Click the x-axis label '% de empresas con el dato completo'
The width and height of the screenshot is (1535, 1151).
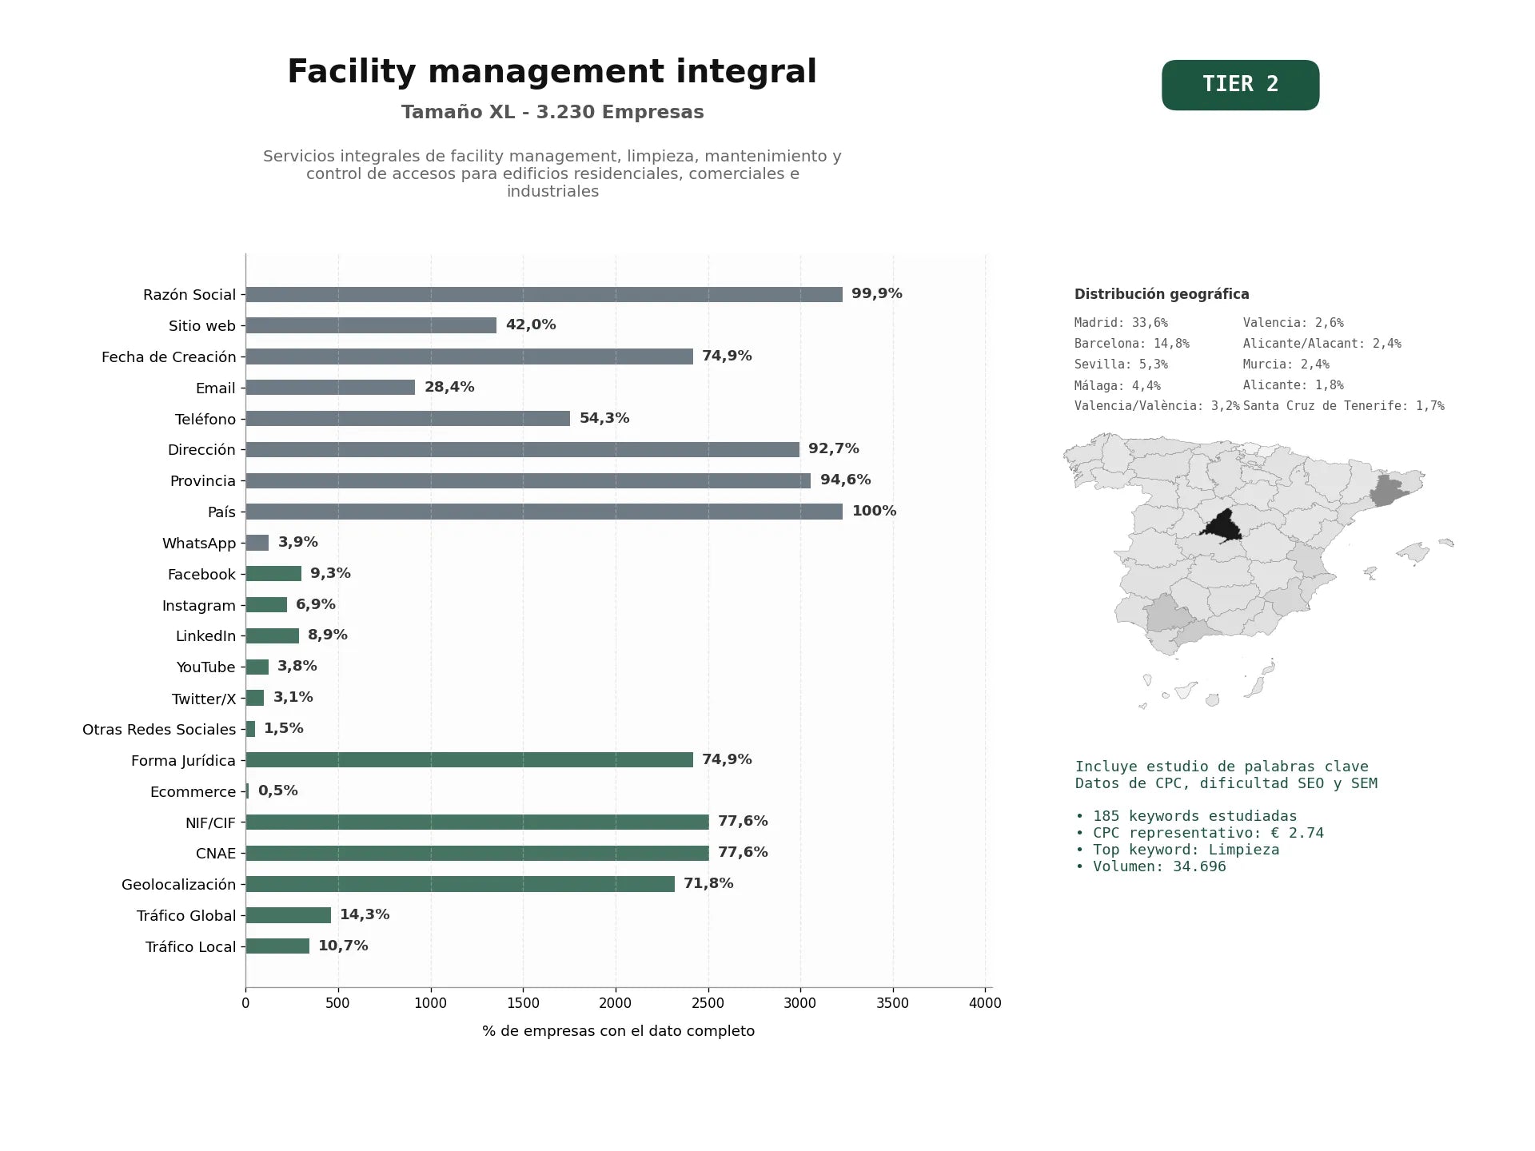(x=618, y=1031)
